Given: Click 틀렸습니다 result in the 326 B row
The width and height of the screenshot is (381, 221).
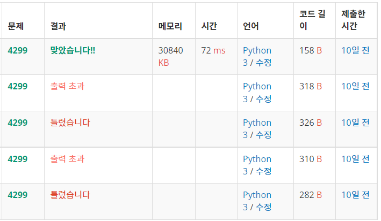Looking at the screenshot, I should tap(70, 123).
